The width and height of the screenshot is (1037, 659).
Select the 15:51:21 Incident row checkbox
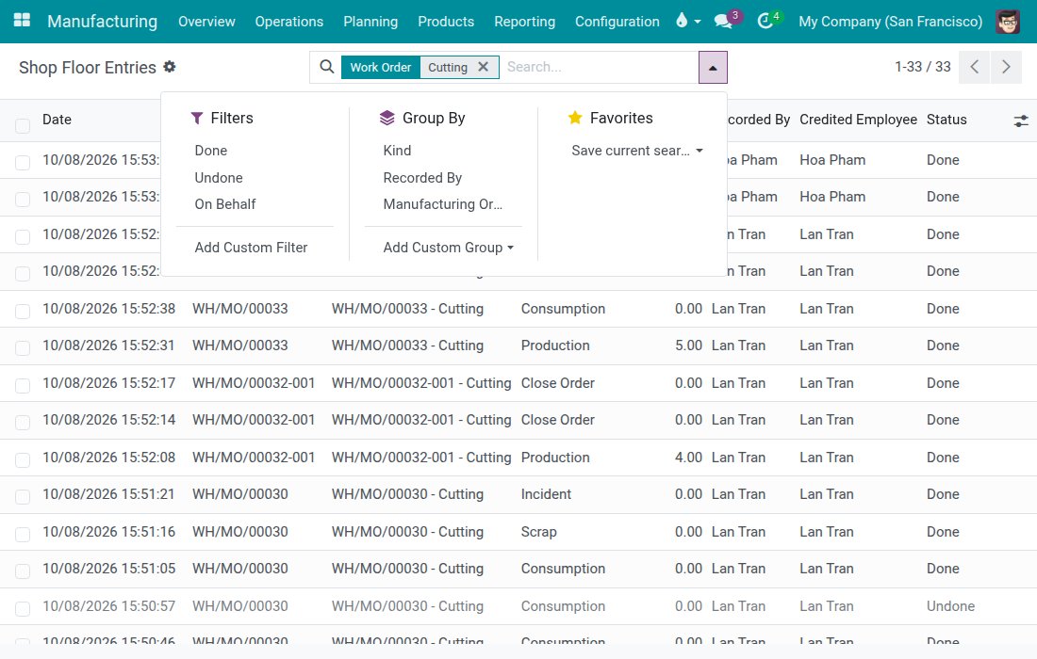(x=23, y=496)
